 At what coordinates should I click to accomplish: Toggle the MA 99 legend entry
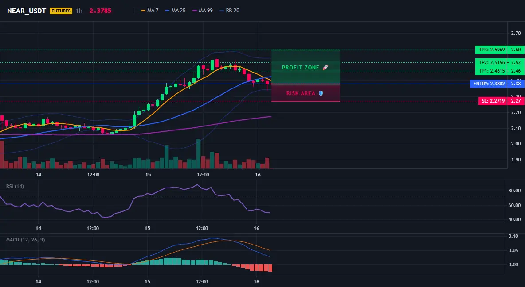(x=203, y=11)
